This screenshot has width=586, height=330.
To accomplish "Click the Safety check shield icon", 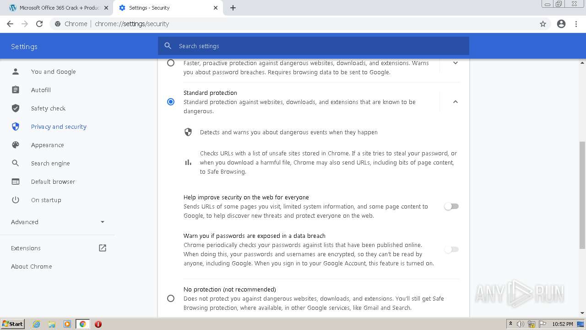I will [x=16, y=108].
